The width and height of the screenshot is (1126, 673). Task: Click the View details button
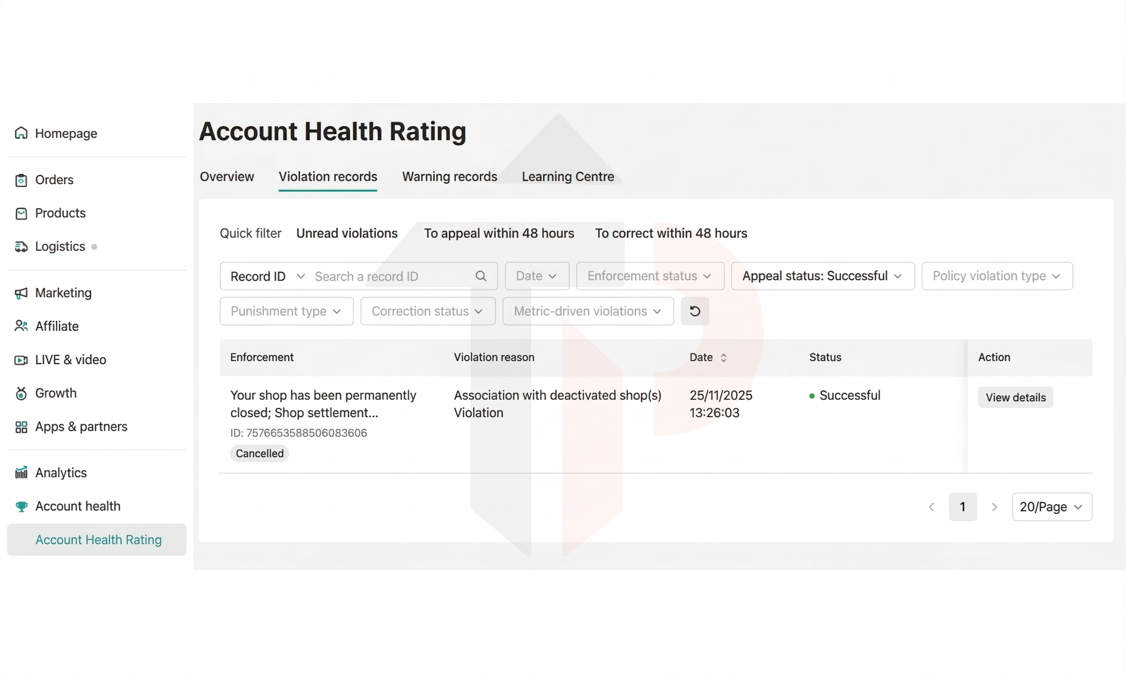[x=1015, y=397]
